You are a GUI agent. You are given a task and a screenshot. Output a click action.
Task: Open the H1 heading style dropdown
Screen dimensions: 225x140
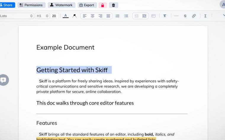coord(42,16)
